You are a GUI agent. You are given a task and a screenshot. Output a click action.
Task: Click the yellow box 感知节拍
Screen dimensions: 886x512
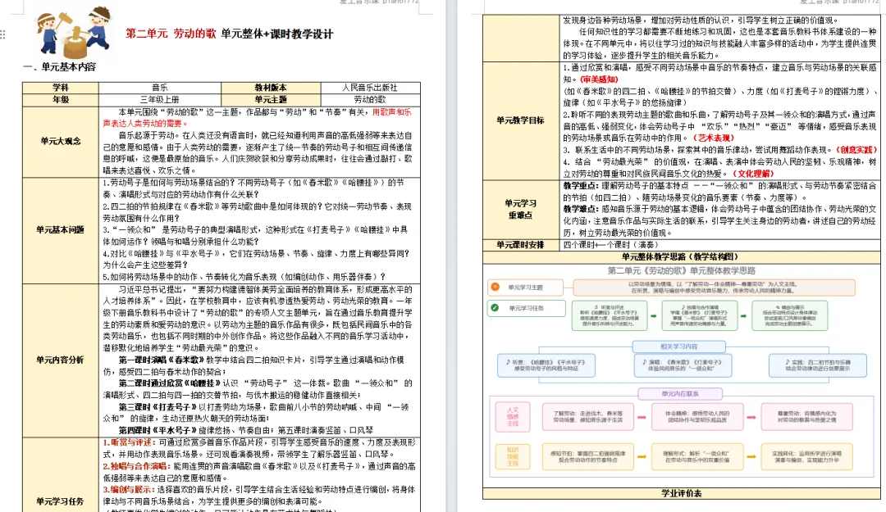587,456
